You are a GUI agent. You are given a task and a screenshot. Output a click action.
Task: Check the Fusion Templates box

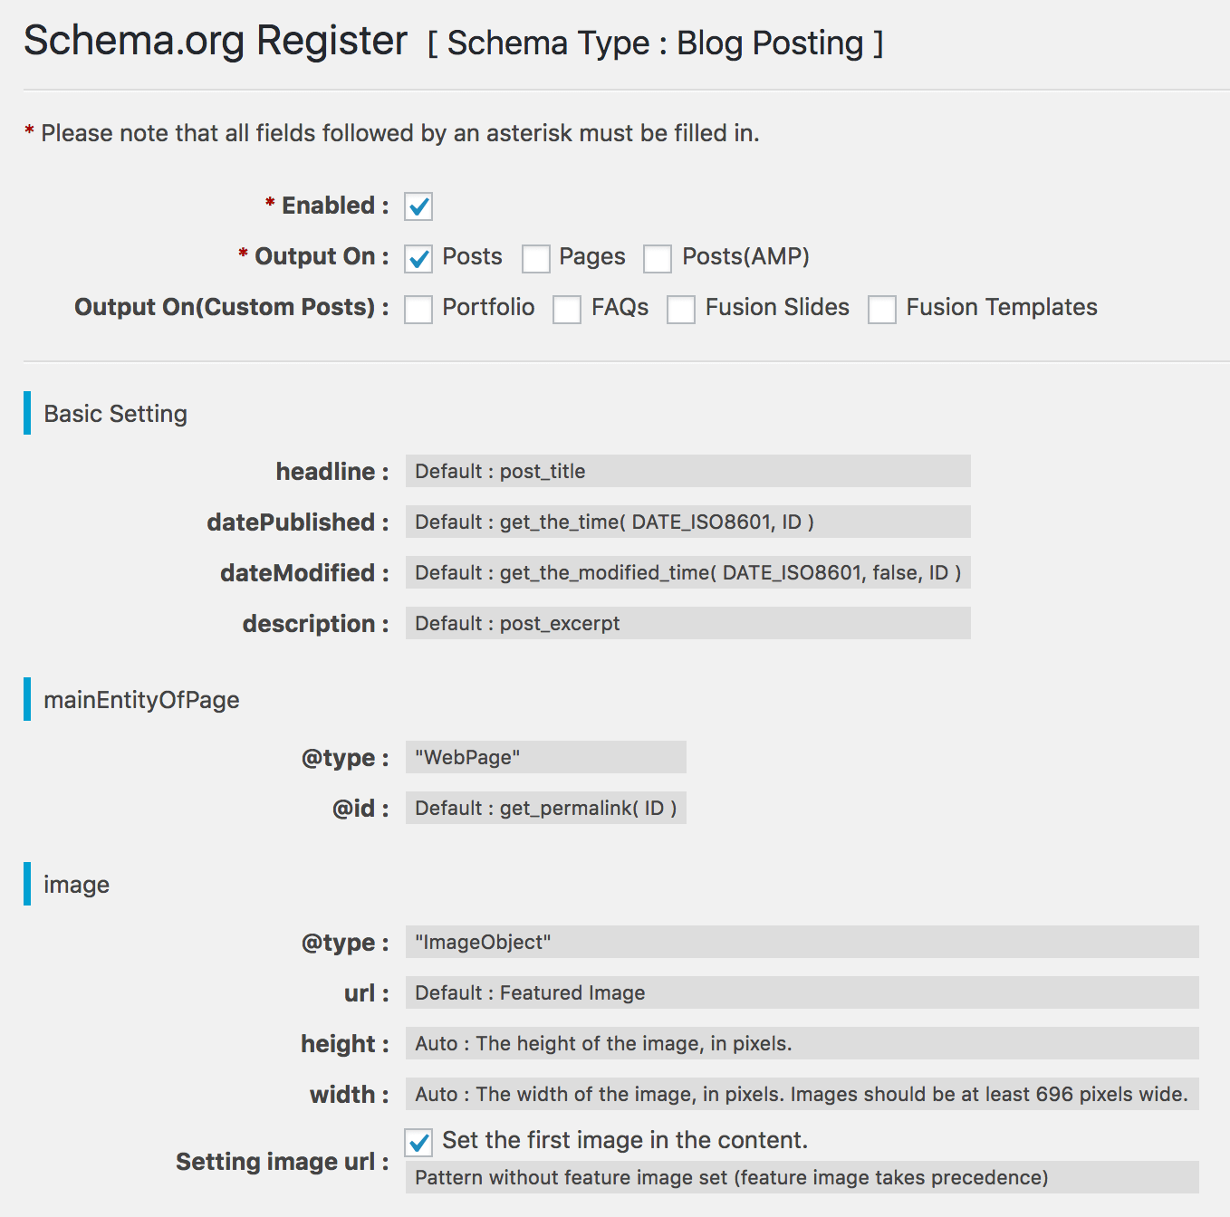pos(882,309)
